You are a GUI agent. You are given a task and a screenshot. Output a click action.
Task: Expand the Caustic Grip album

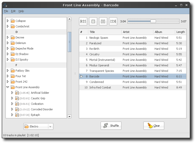pyautogui.click(x=12, y=98)
